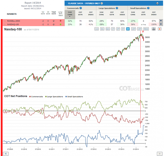This screenshot has height=156, width=164.
Task: Expand RUSSELL-2000 row dropdown arrow
Action: point(161,21)
